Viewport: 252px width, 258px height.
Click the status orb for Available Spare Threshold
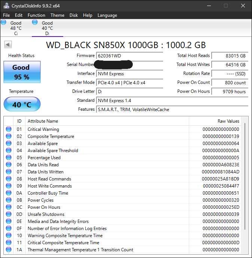coord(9,150)
